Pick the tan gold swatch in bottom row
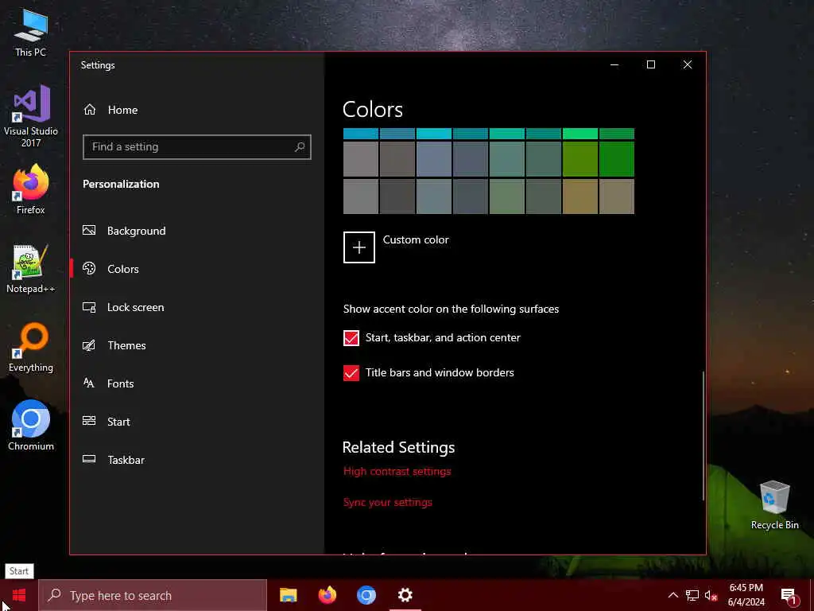This screenshot has width=814, height=611. [x=579, y=197]
